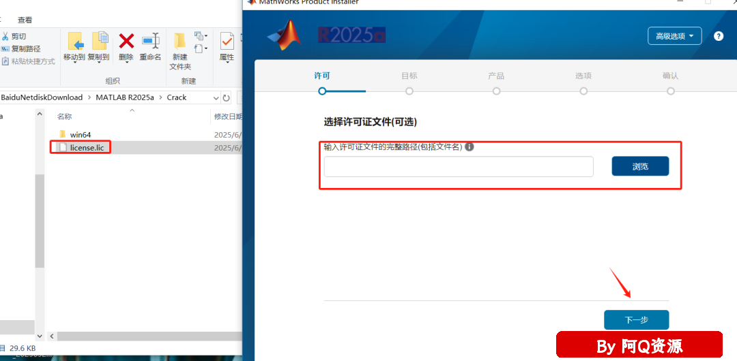737x361 pixels.
Task: Click the info icon beside license path label
Action: coord(469,147)
